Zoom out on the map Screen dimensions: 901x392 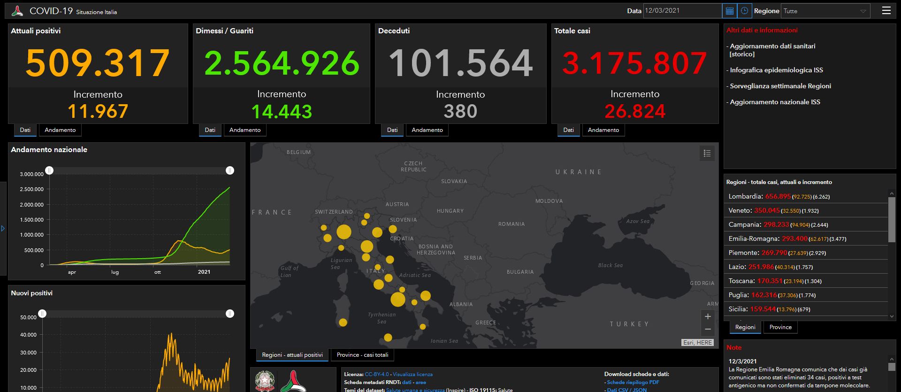click(x=708, y=329)
